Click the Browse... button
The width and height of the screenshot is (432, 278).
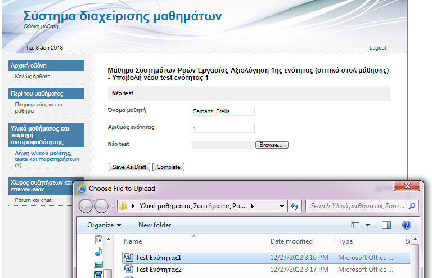272,145
